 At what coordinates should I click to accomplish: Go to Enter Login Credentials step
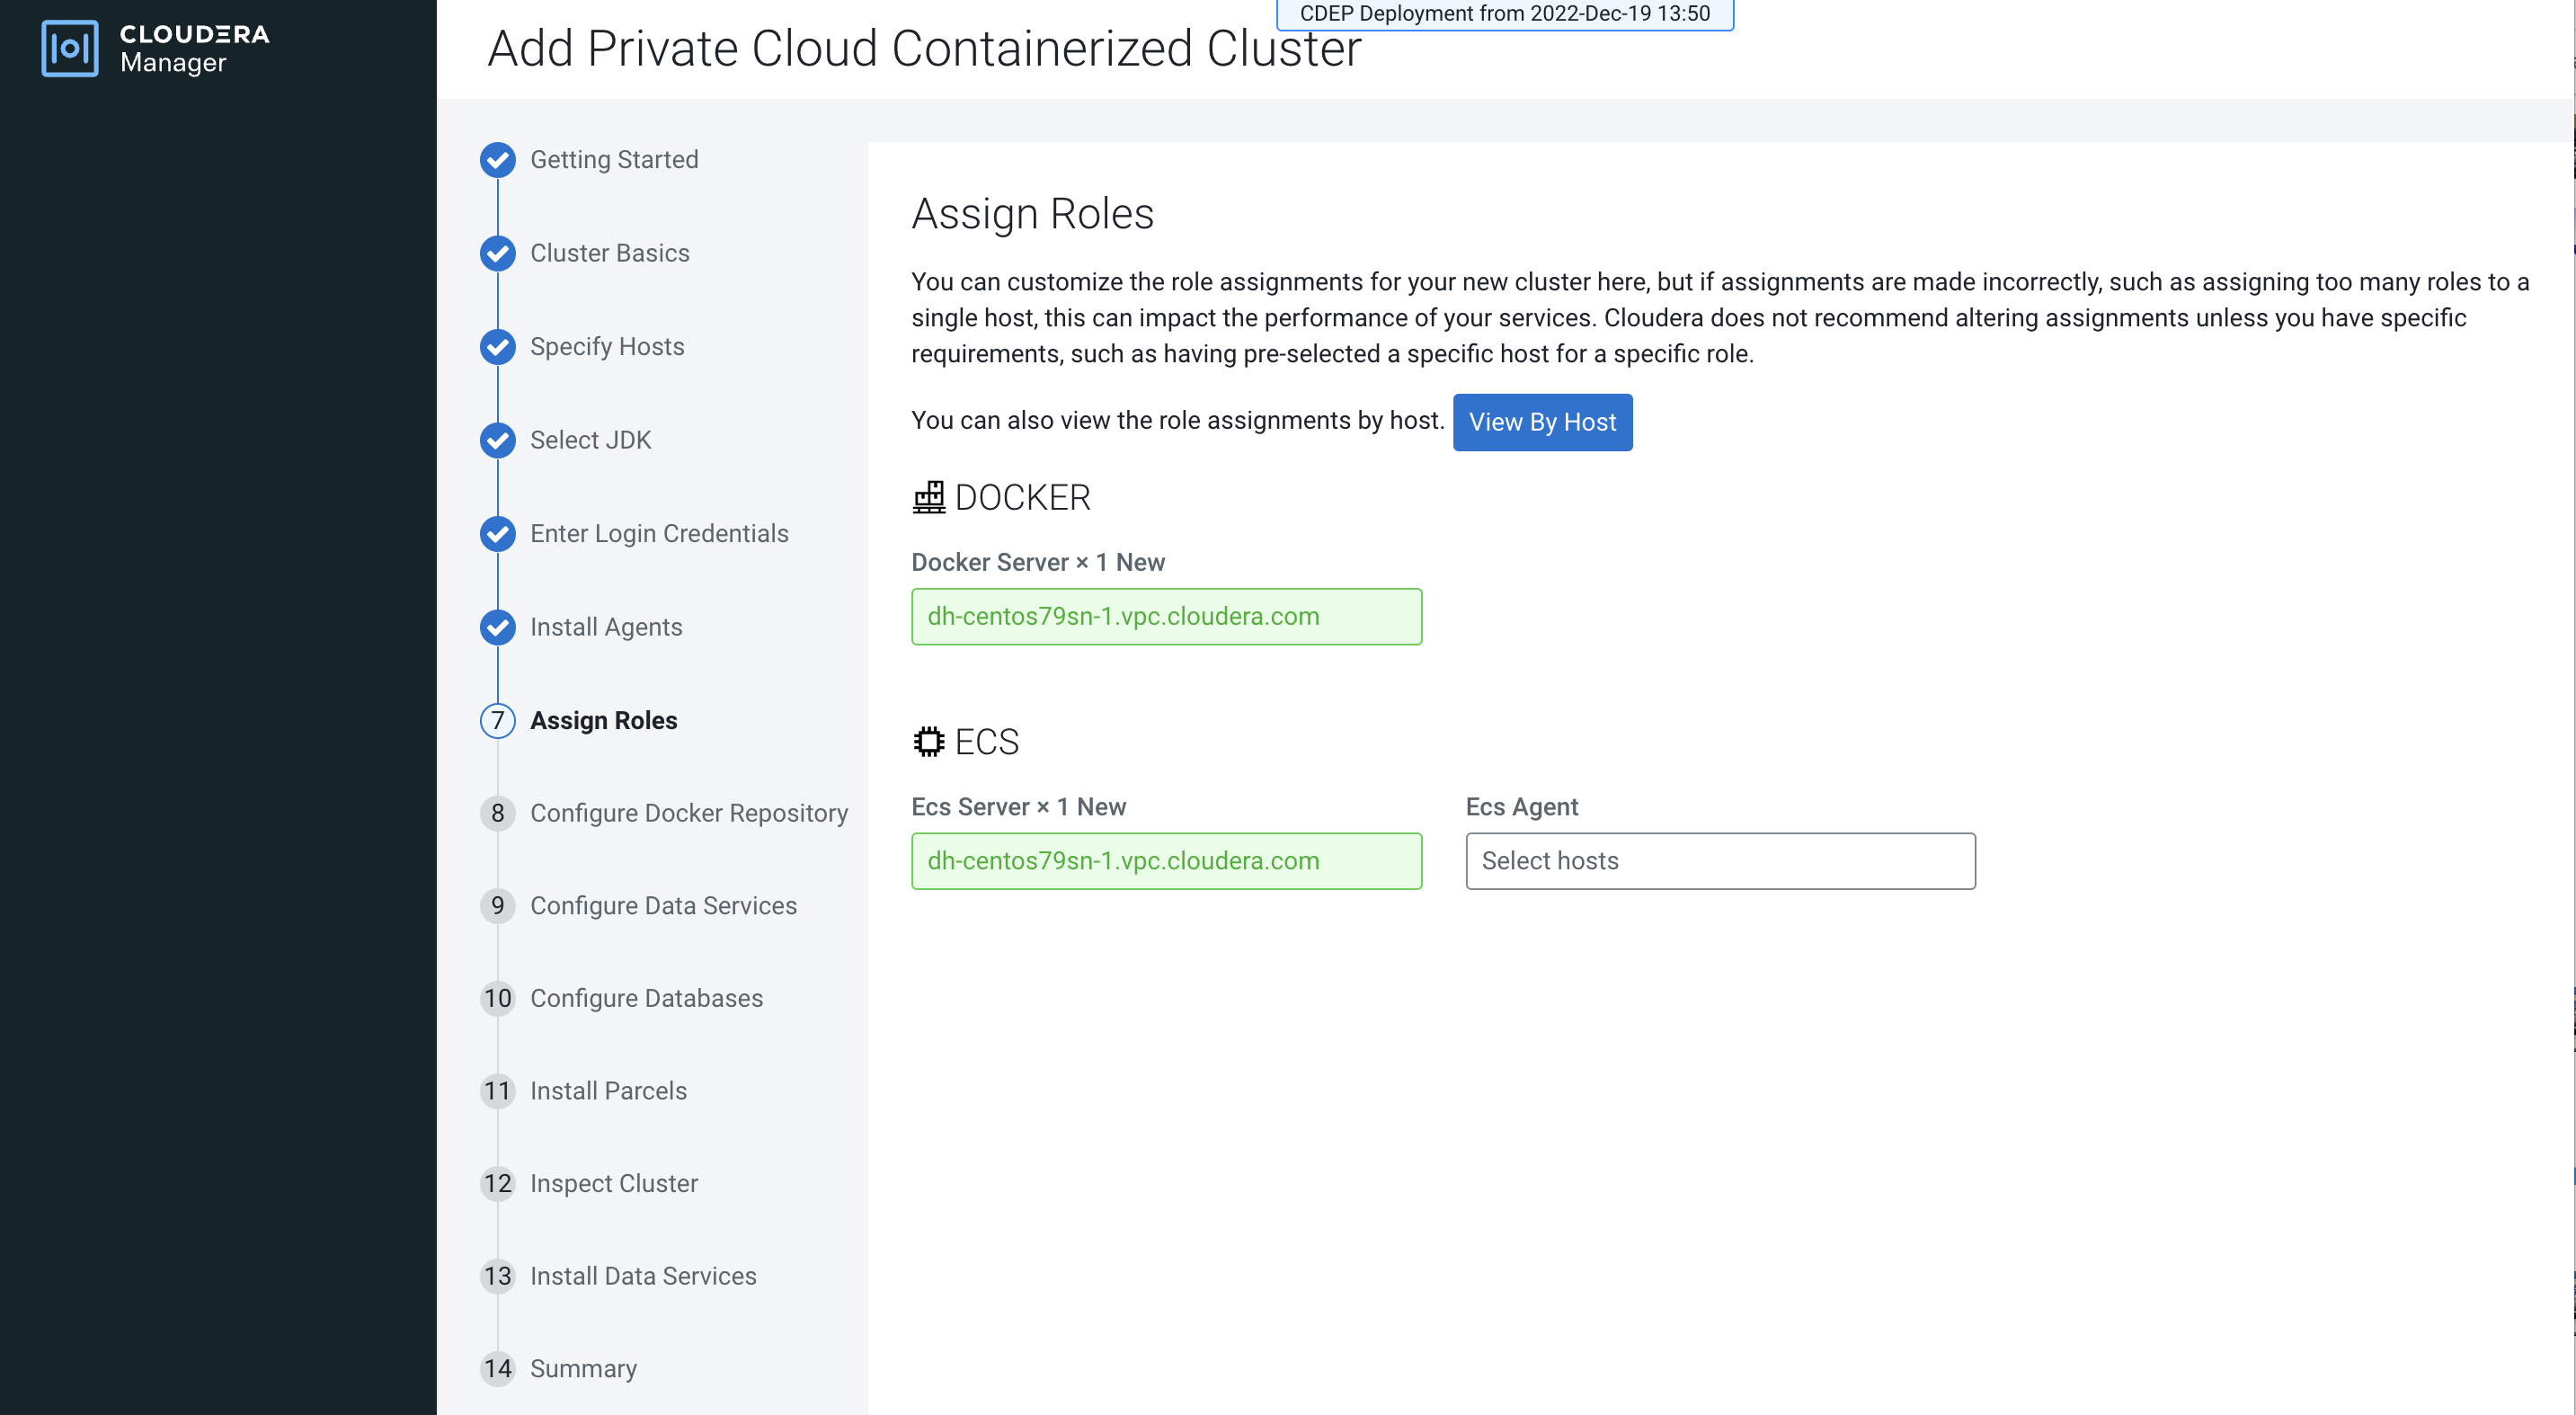click(x=659, y=534)
